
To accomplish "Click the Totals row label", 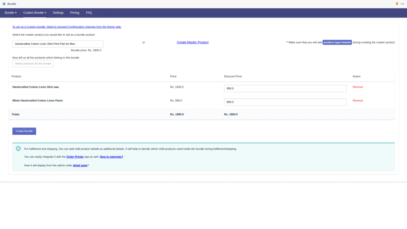I will pyautogui.click(x=16, y=114).
